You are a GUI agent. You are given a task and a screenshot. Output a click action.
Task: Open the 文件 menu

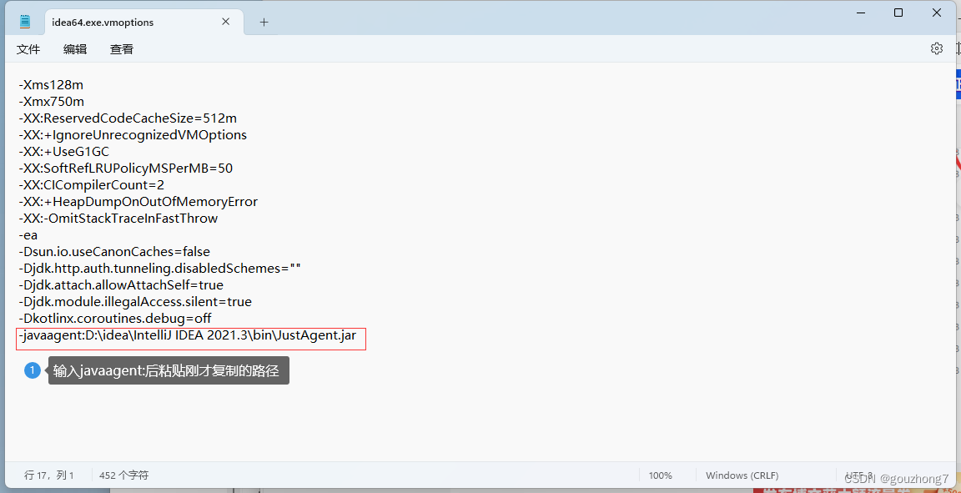point(28,50)
